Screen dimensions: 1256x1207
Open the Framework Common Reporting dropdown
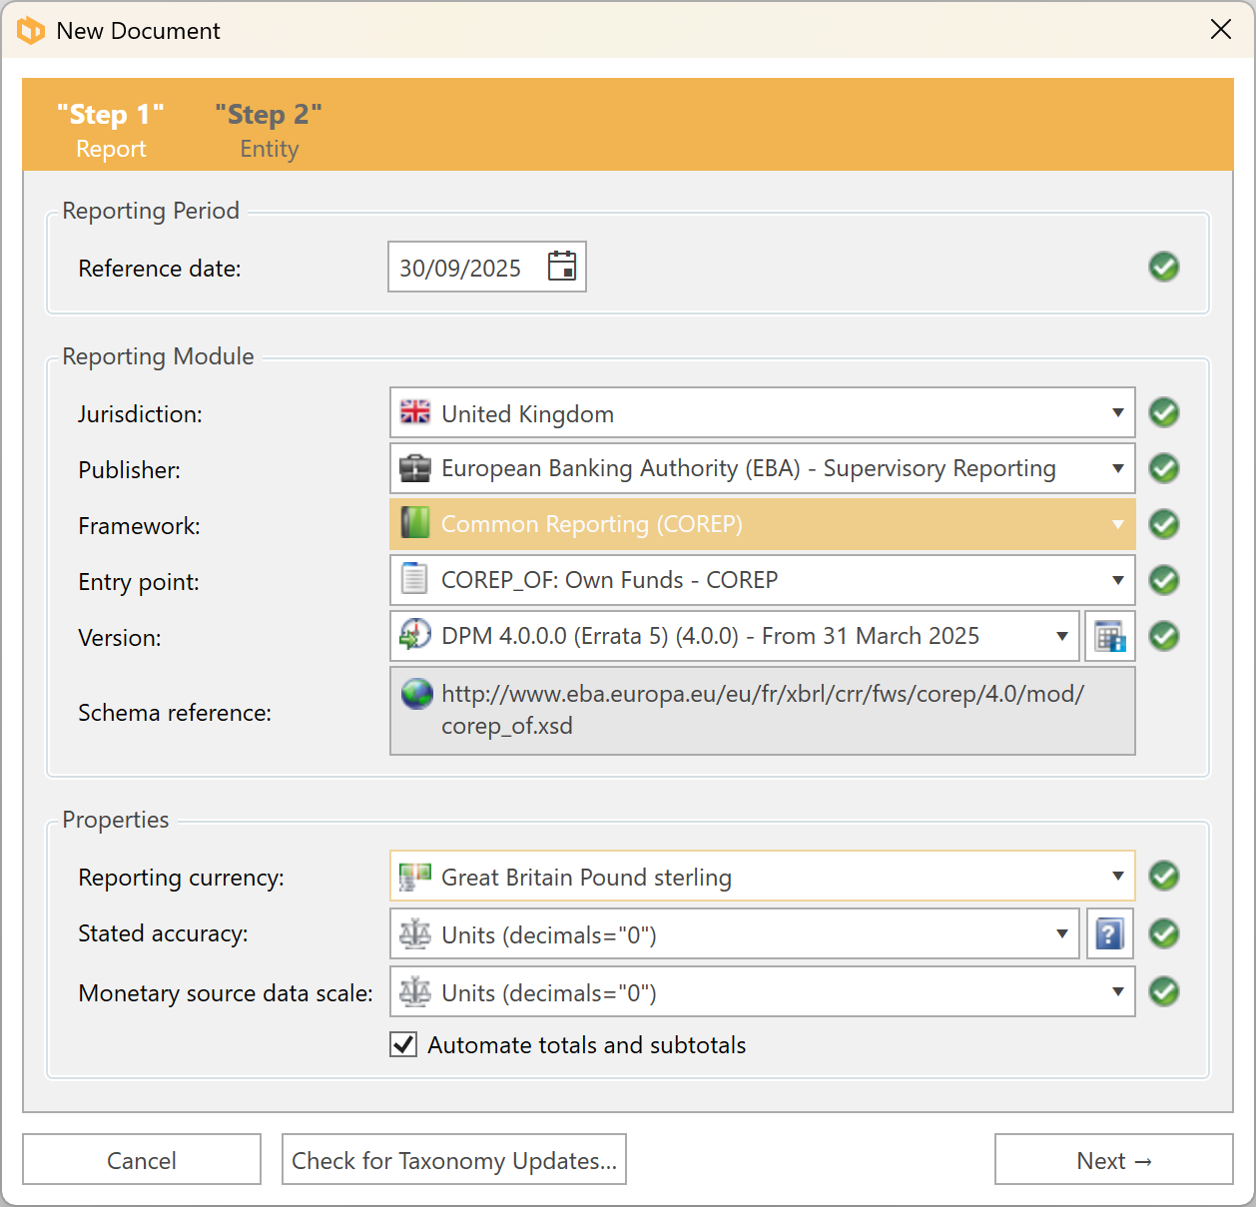click(1117, 525)
